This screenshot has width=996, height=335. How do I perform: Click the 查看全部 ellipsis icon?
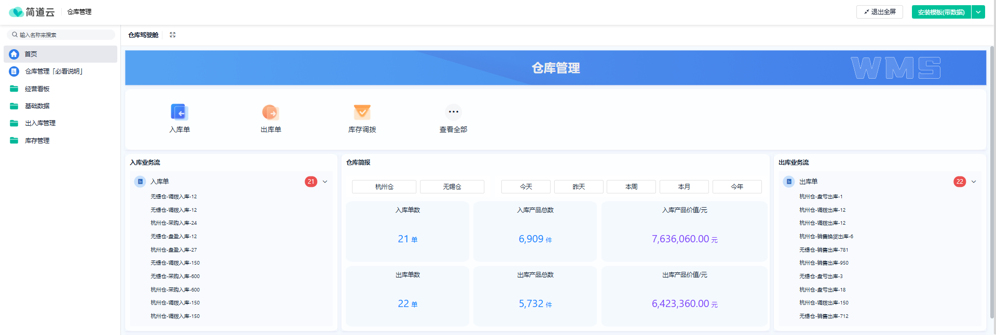click(x=453, y=112)
